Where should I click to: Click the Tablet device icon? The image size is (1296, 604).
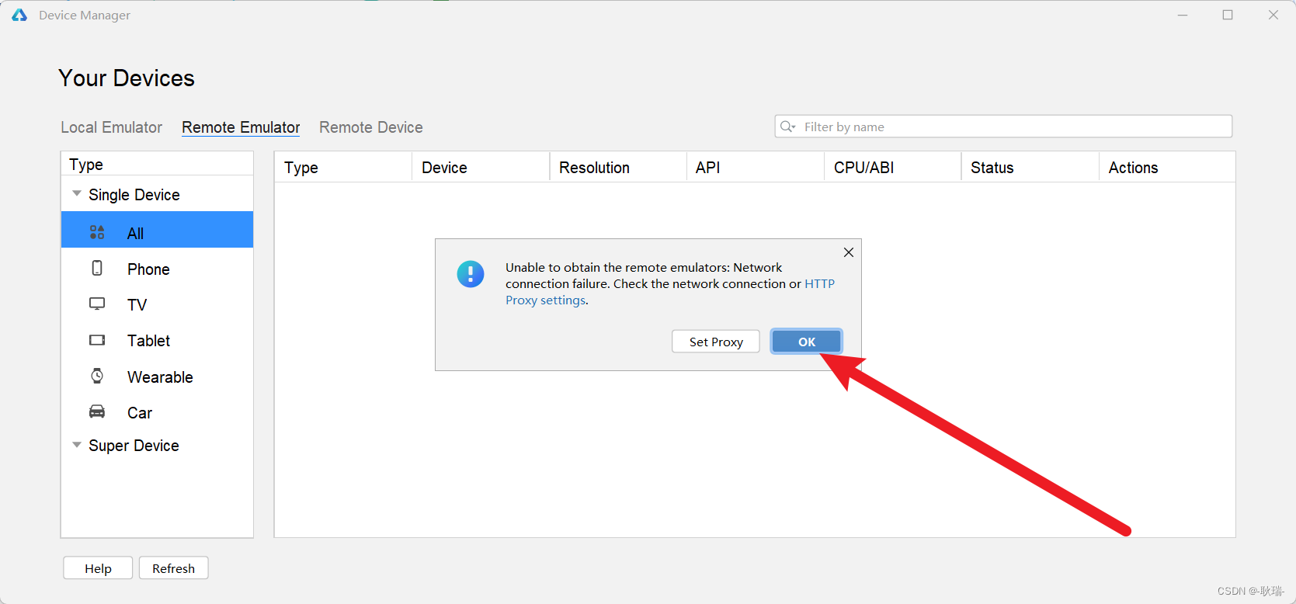pyautogui.click(x=97, y=340)
